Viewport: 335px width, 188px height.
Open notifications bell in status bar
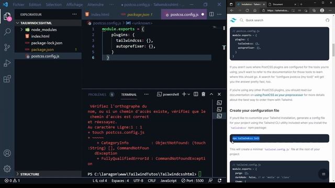pyautogui.click(x=219, y=181)
